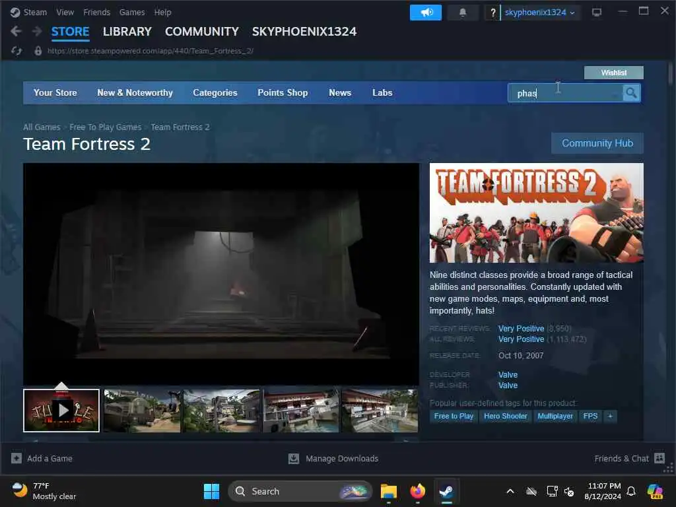Click Free To Play Games breadcrumb
Image resolution: width=676 pixels, height=507 pixels.
(105, 127)
